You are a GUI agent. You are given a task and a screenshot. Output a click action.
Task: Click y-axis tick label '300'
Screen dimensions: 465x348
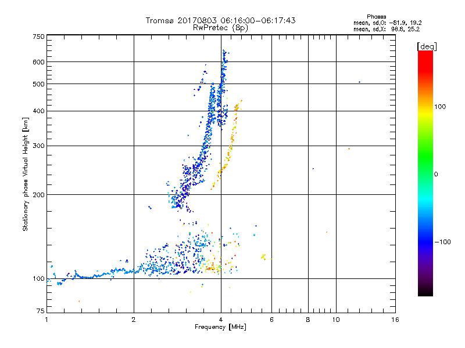point(38,146)
